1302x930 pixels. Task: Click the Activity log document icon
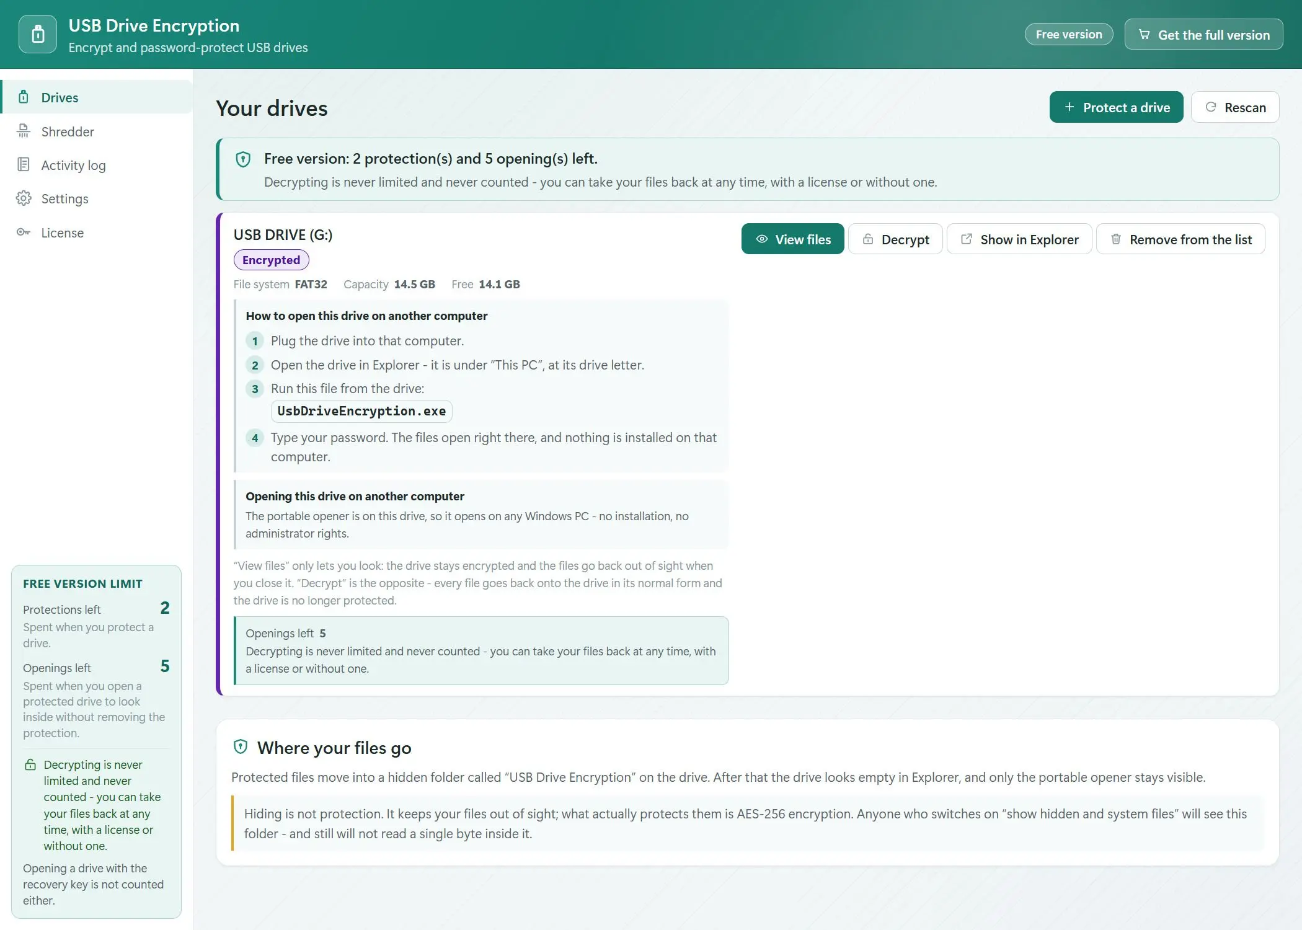click(x=24, y=165)
